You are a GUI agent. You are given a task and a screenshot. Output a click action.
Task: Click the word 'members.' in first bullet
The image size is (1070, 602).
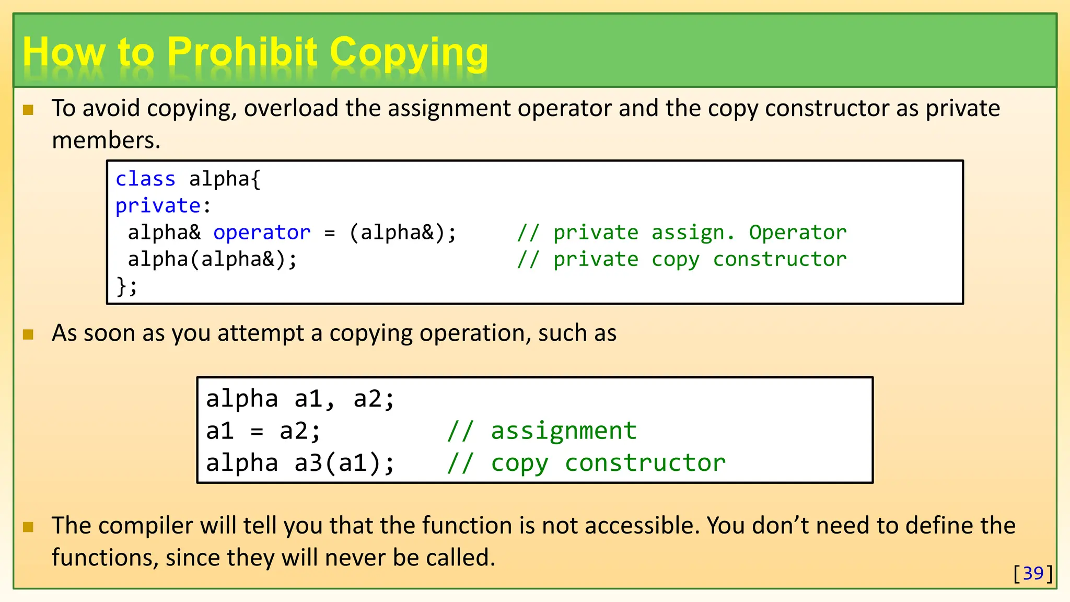click(106, 140)
